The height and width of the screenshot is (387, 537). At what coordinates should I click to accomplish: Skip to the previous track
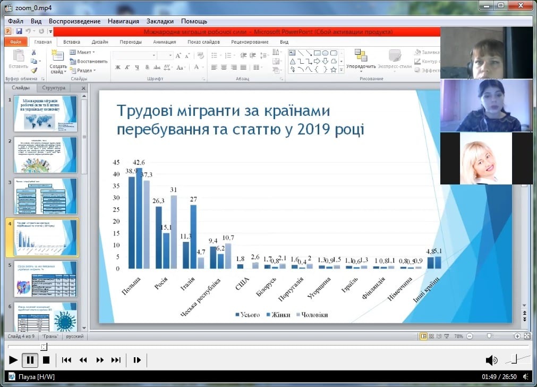(x=66, y=360)
